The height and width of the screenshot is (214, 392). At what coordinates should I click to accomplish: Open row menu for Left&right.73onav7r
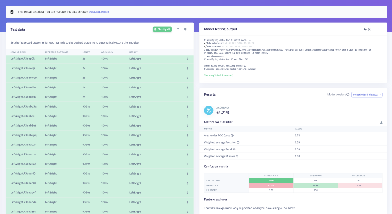click(187, 145)
